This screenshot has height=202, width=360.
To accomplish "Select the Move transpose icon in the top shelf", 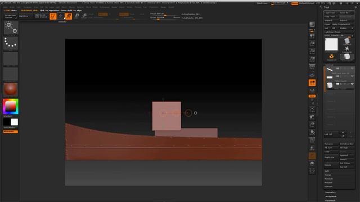I will pyautogui.click(x=69, y=16).
